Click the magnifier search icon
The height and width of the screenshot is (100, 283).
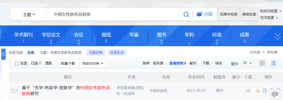[x=186, y=14]
